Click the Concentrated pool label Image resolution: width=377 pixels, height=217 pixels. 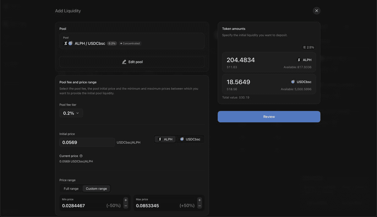(x=130, y=43)
